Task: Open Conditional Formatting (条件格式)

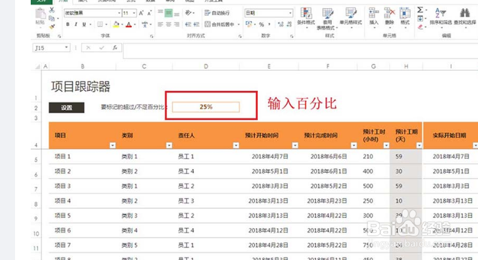Action: [306, 18]
